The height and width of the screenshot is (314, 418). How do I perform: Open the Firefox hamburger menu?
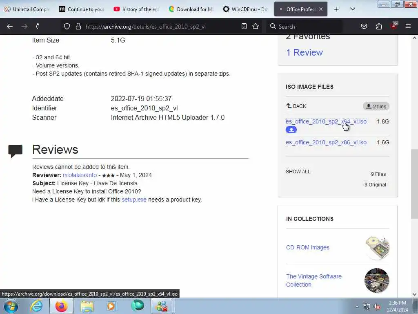click(408, 27)
